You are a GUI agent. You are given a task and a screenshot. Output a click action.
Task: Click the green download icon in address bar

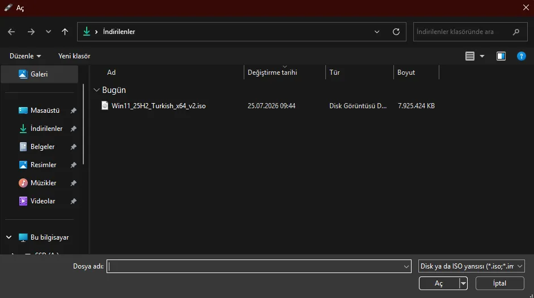coord(87,32)
